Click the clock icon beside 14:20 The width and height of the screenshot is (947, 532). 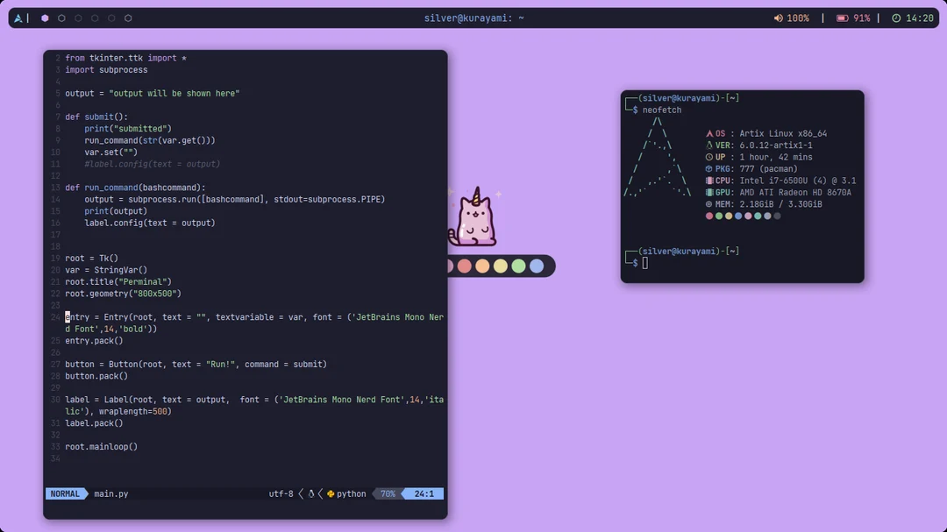tap(895, 17)
